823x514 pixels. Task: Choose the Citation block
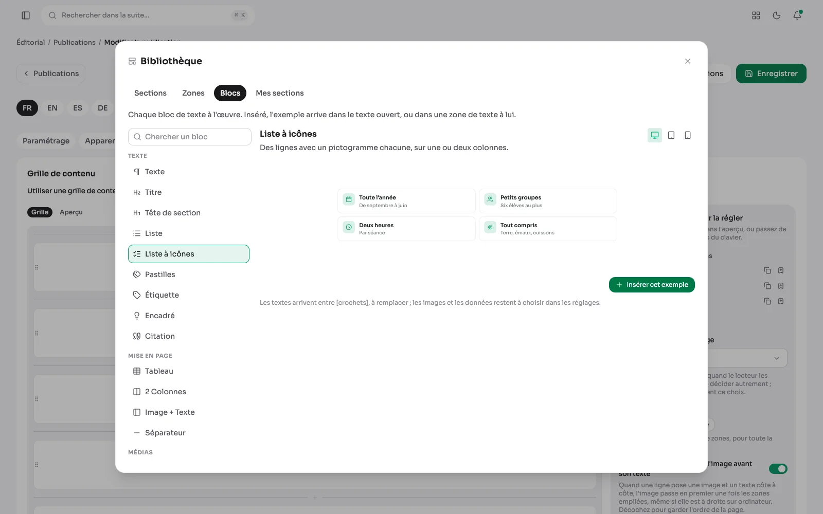pos(189,336)
